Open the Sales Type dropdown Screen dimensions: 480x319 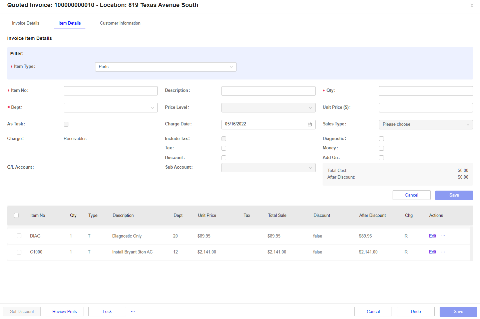pyautogui.click(x=426, y=124)
